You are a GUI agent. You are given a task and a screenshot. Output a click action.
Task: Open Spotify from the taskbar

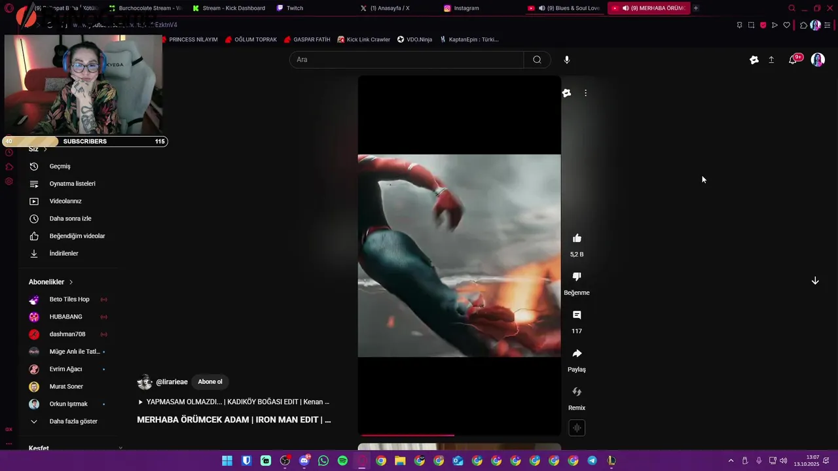[342, 461]
